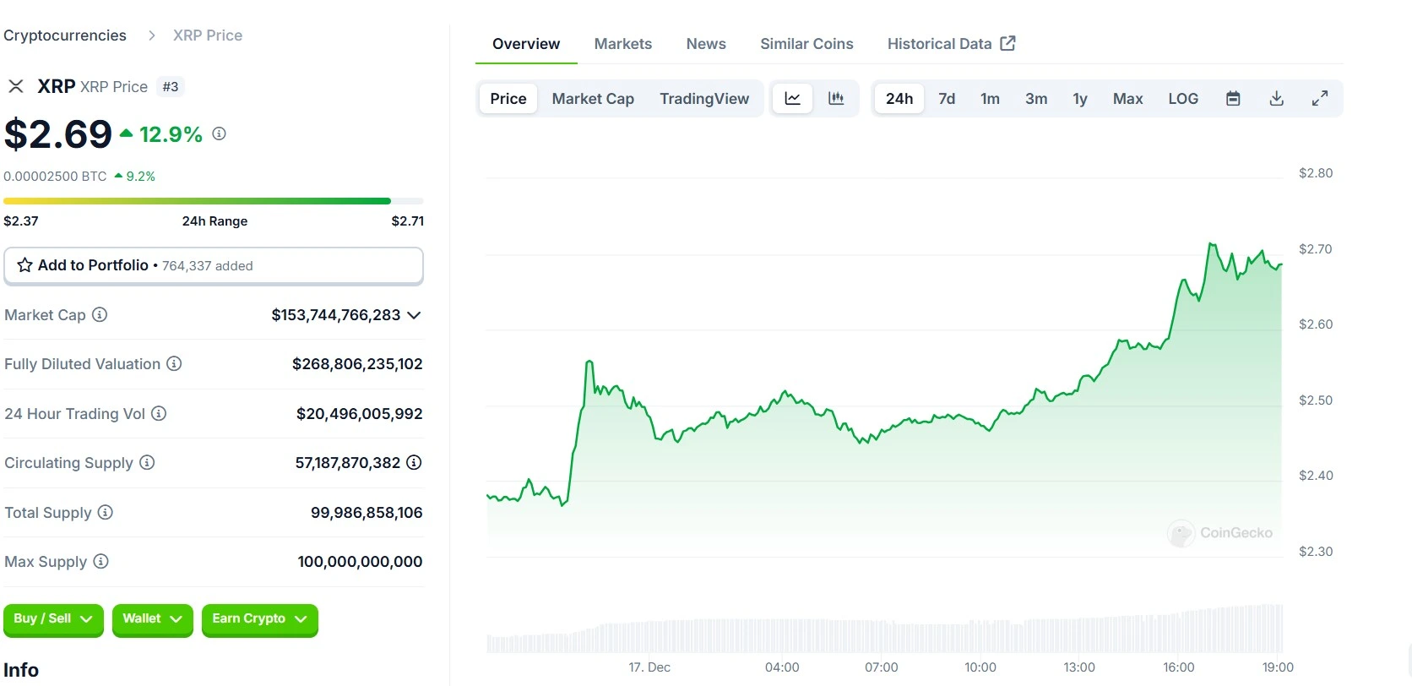Click Fully Diluted Valuation info icon

174,363
